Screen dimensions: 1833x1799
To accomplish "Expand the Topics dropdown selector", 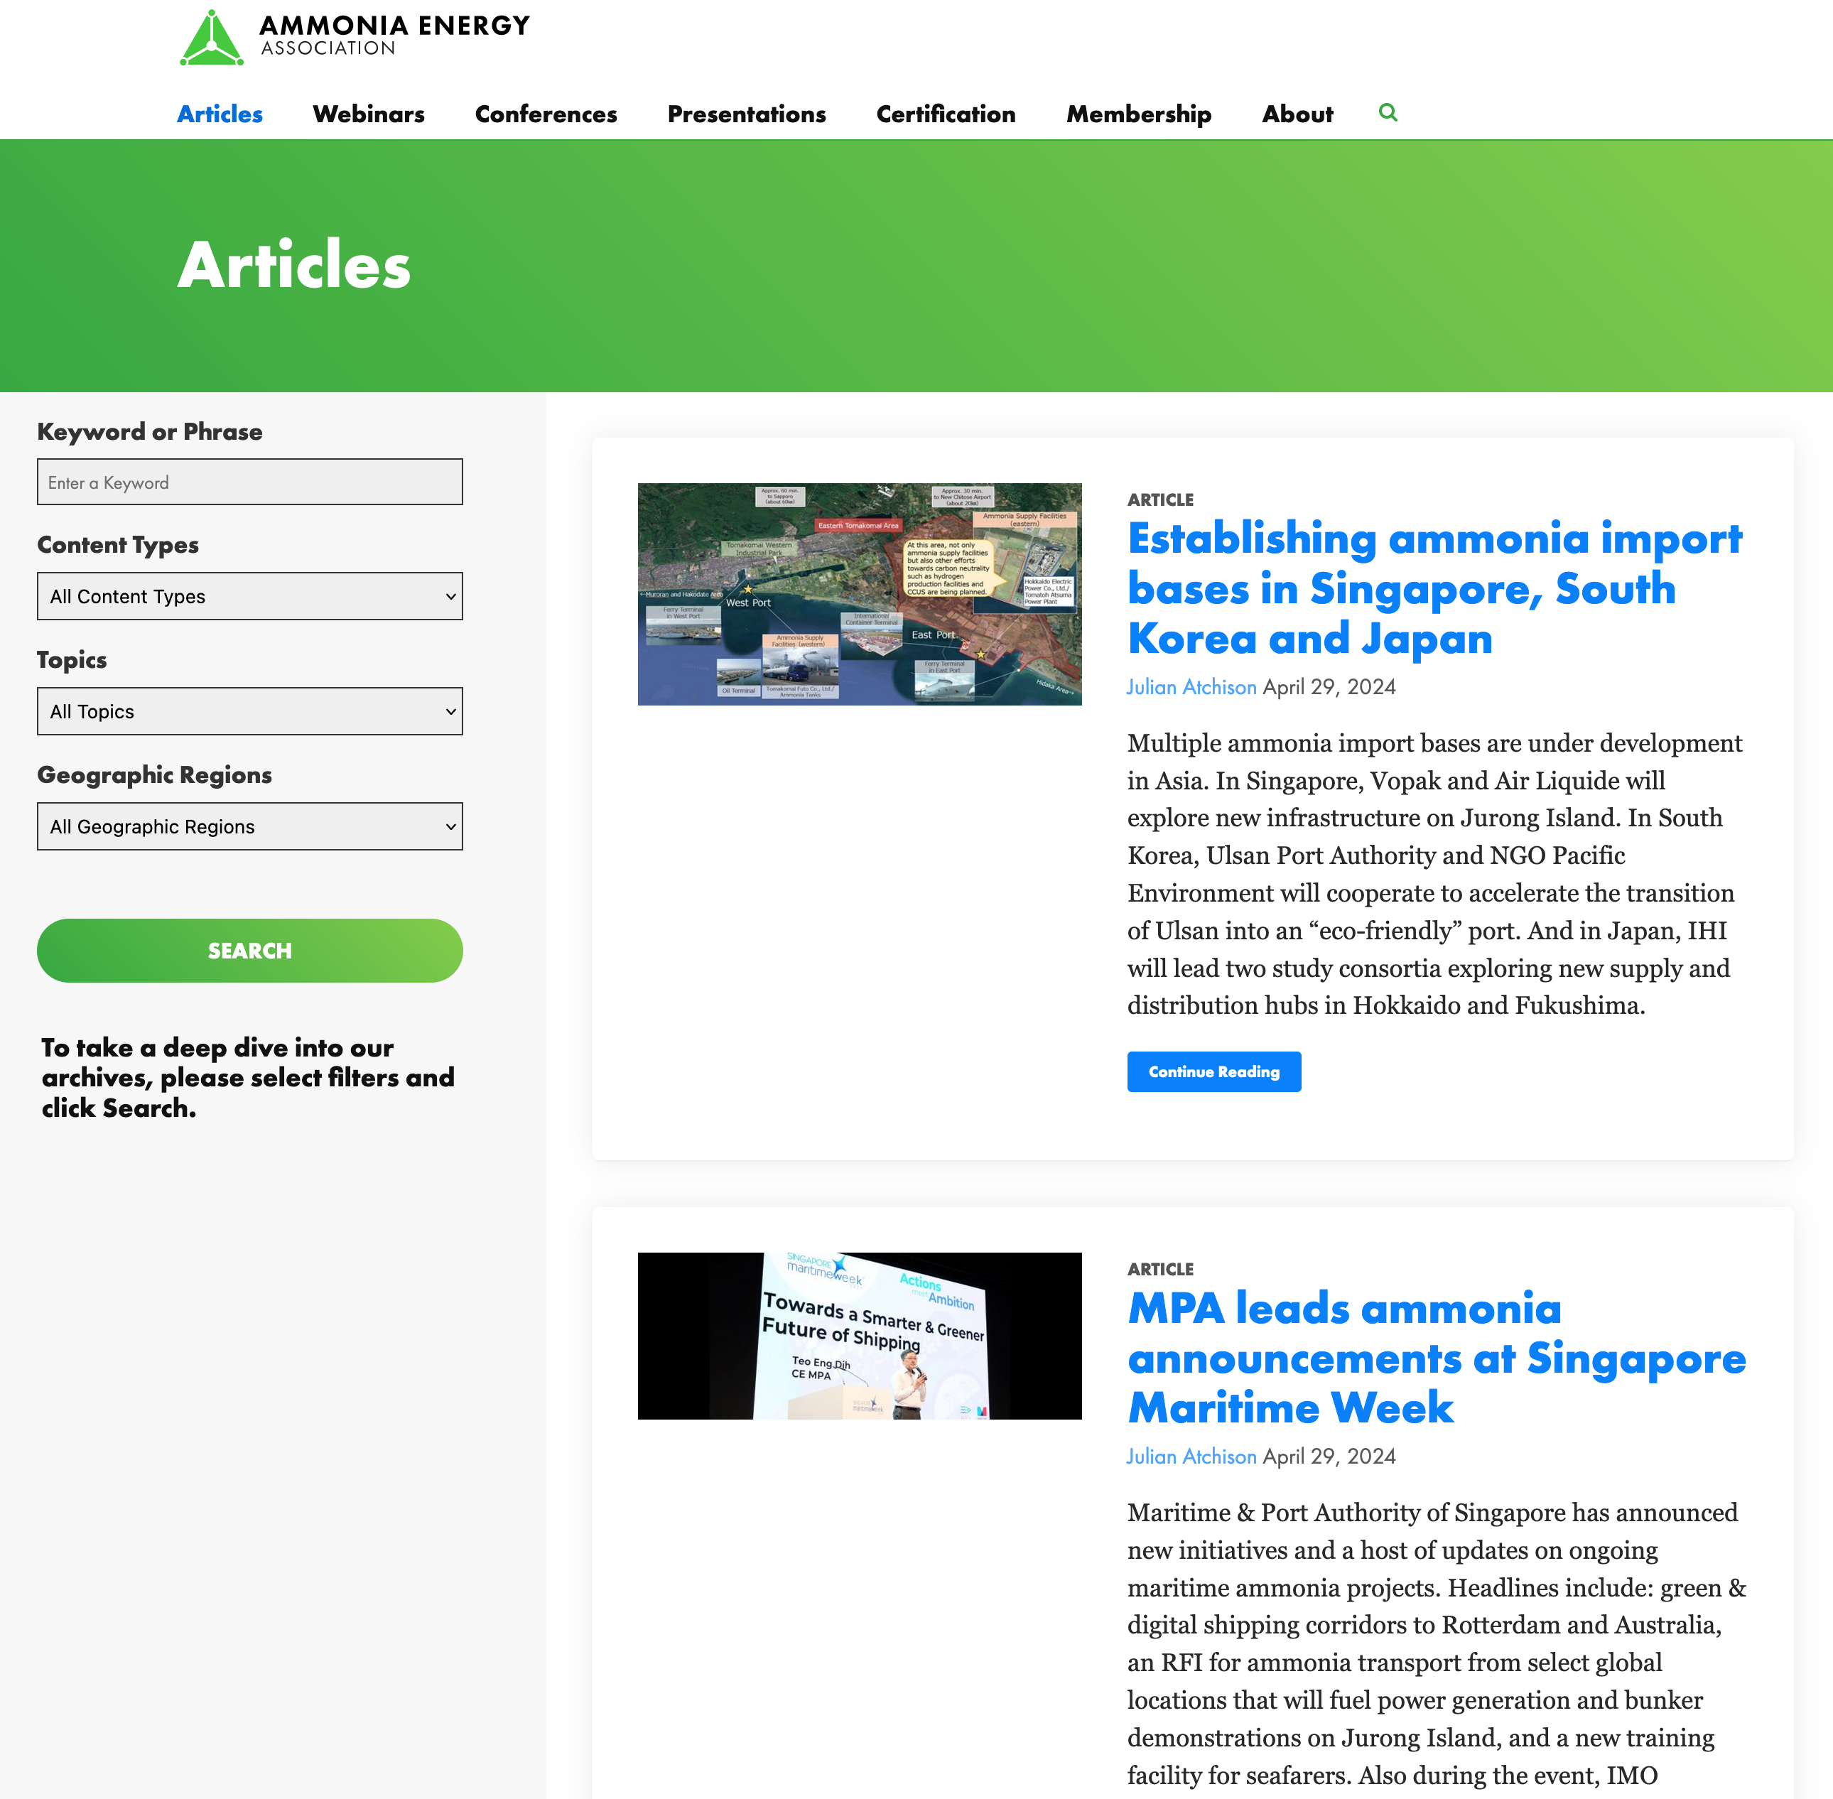I will point(249,712).
